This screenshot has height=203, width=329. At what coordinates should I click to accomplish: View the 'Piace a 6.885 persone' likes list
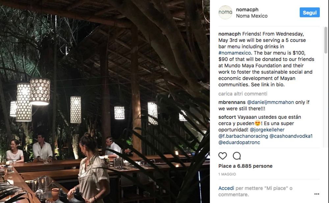tap(245, 166)
